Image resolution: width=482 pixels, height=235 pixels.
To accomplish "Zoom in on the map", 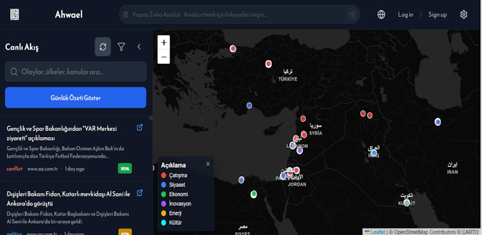I will pos(164,42).
